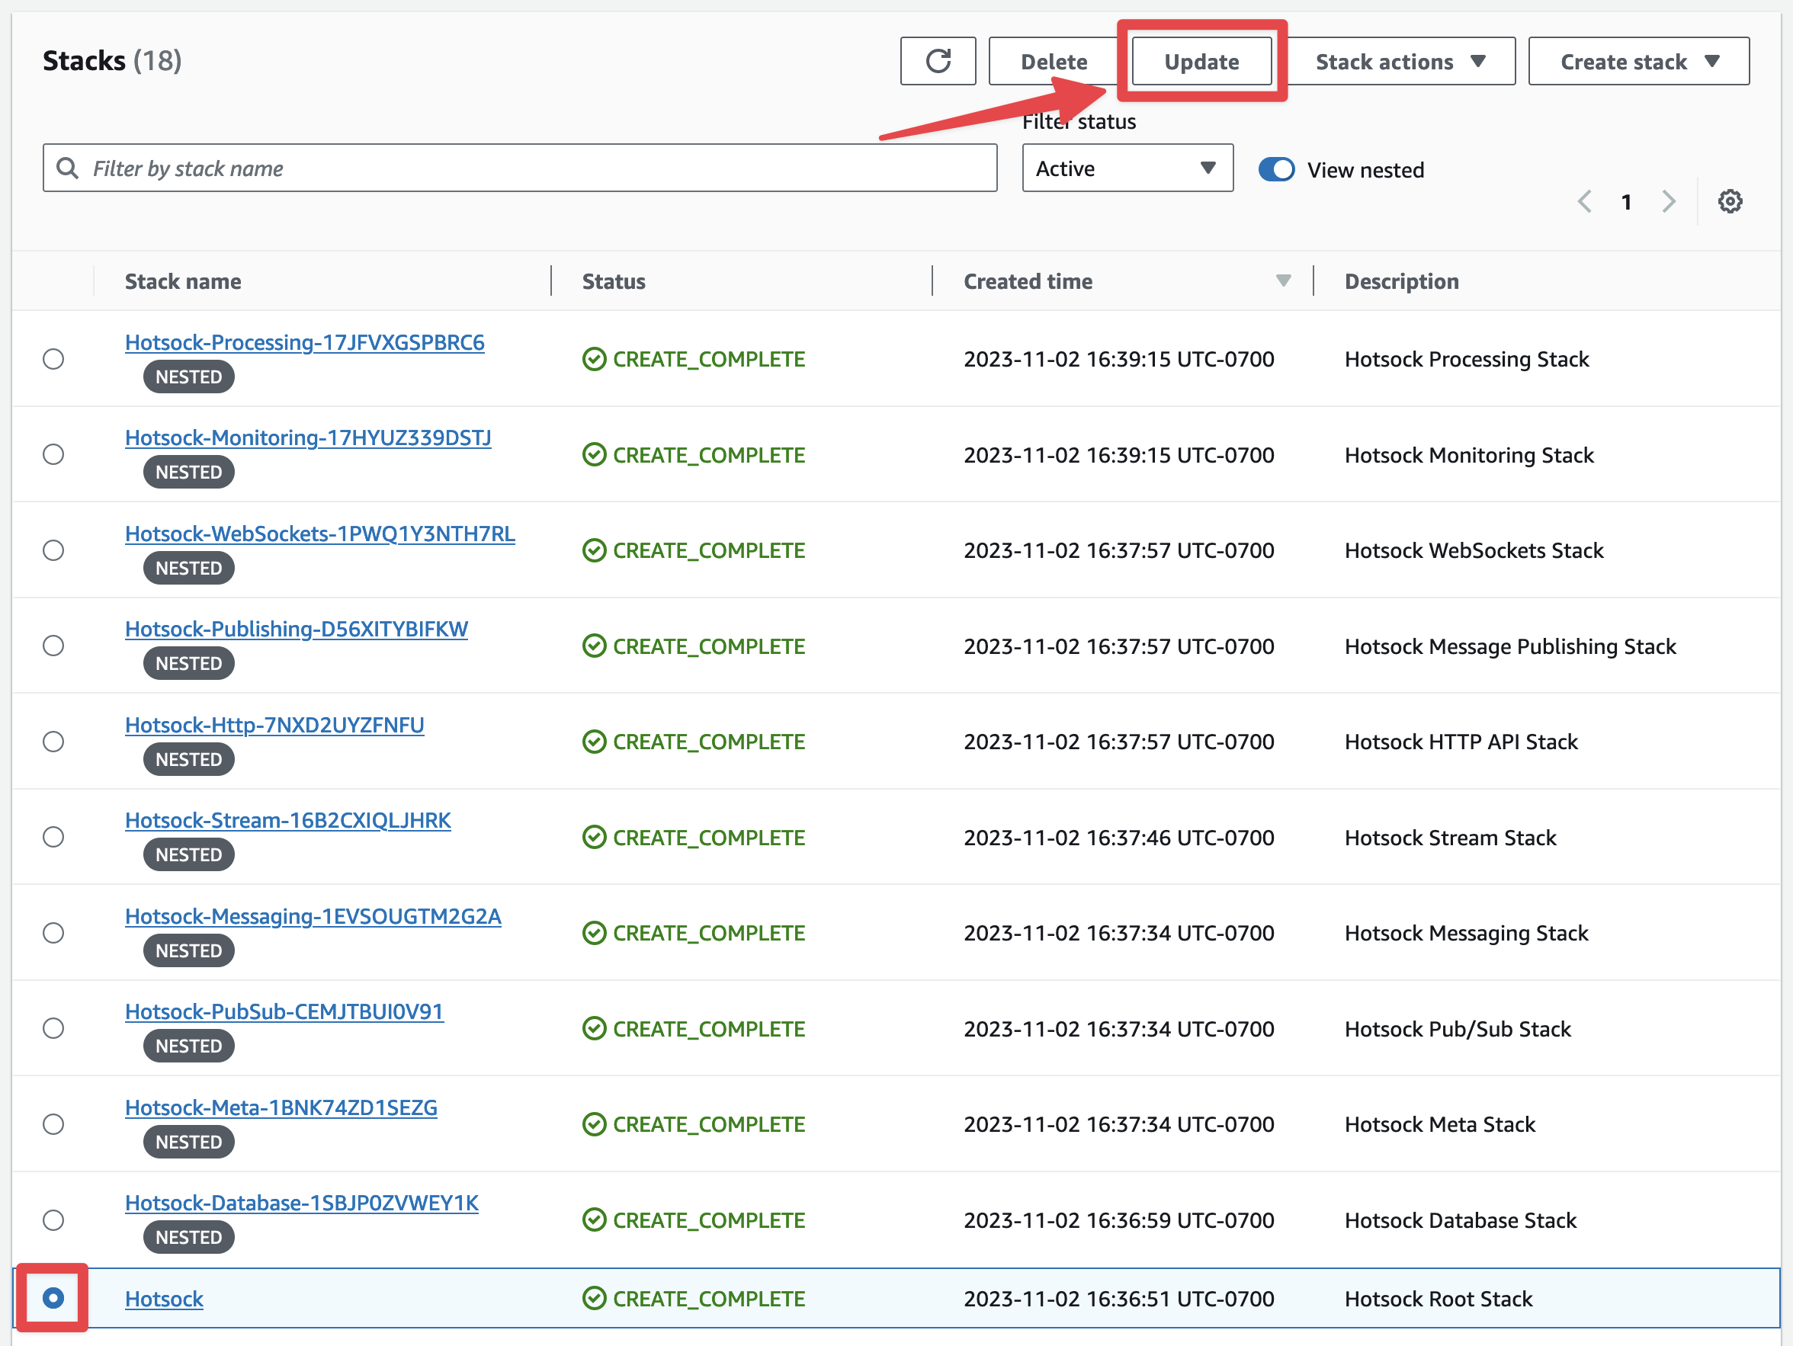This screenshot has width=1793, height=1346.
Task: Click Description column header
Action: (x=1401, y=281)
